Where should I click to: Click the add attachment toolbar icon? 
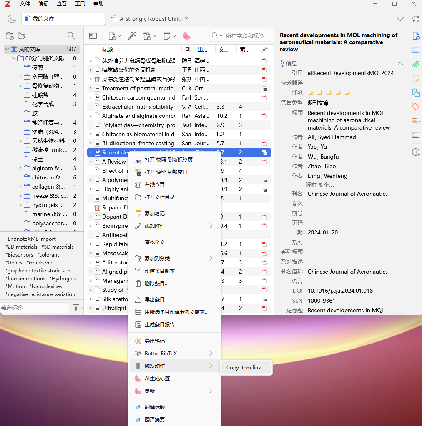pos(148,36)
